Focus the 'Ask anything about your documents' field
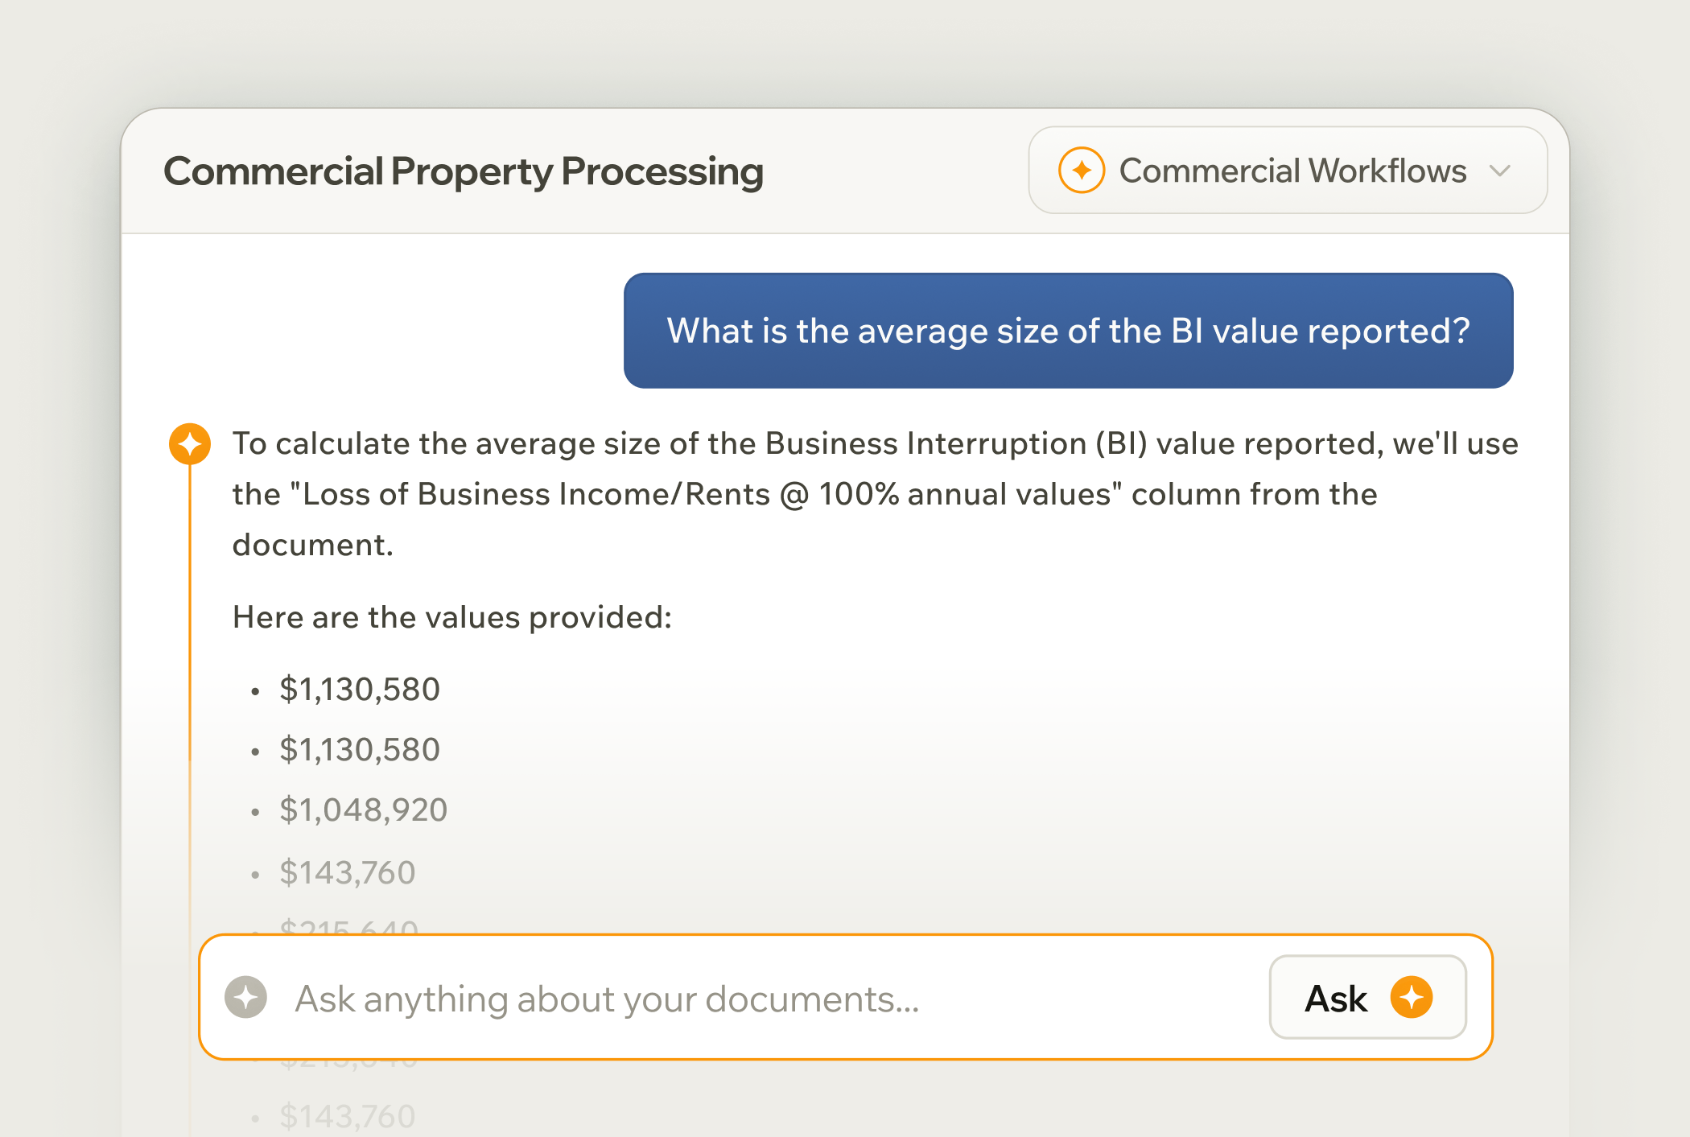 tap(724, 999)
